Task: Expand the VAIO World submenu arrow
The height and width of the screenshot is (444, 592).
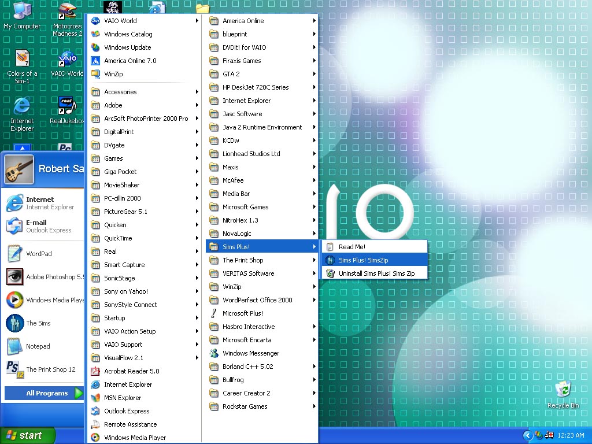Action: click(x=197, y=21)
